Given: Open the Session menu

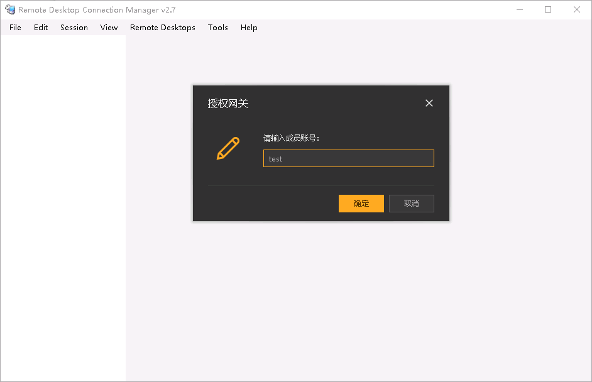Looking at the screenshot, I should coord(74,28).
